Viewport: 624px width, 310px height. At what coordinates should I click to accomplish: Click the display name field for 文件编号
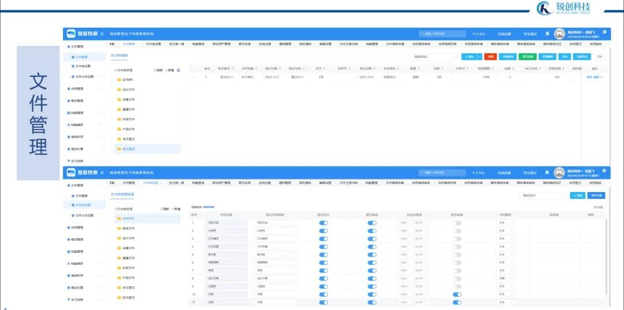click(275, 239)
